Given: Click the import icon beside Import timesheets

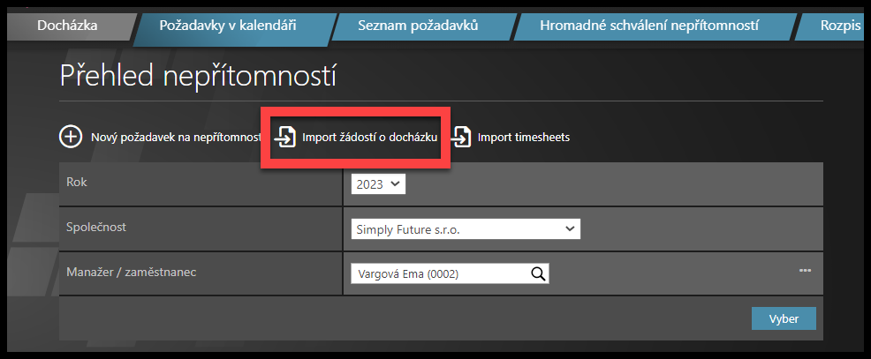Looking at the screenshot, I should point(461,137).
